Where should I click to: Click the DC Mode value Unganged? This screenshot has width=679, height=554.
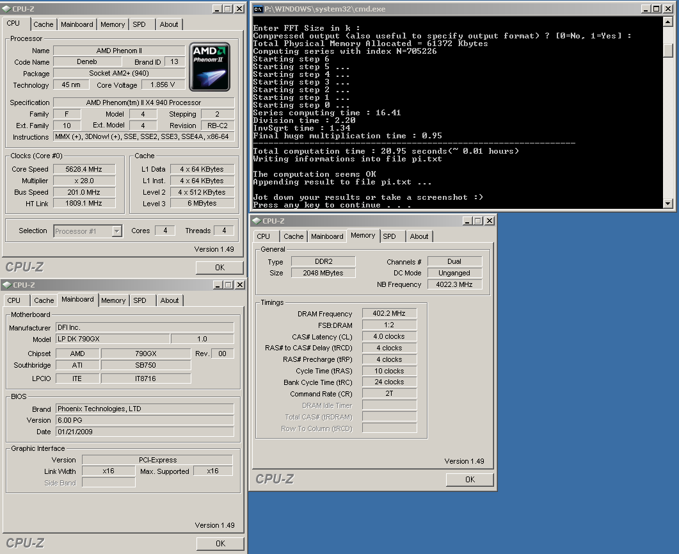(x=454, y=273)
